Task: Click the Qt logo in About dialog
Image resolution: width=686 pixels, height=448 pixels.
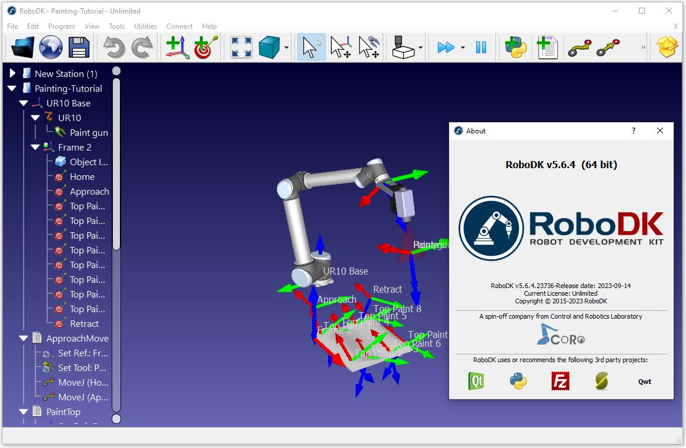Action: 476,381
